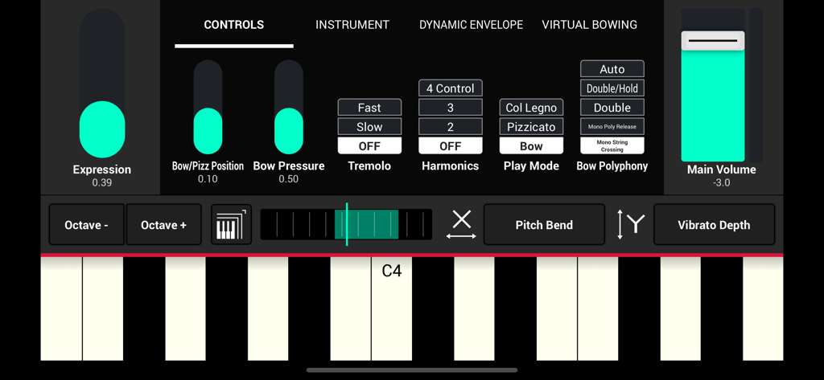The height and width of the screenshot is (380, 824).
Task: Click the Expression slider
Action: click(102, 84)
